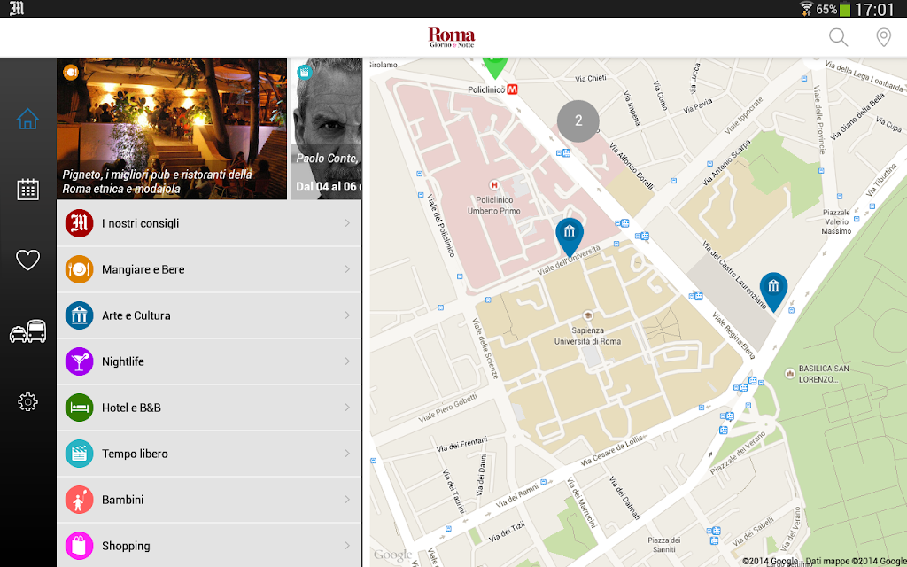Expand Mangiare e Bere chevron
Image resolution: width=907 pixels, height=567 pixels.
(347, 269)
